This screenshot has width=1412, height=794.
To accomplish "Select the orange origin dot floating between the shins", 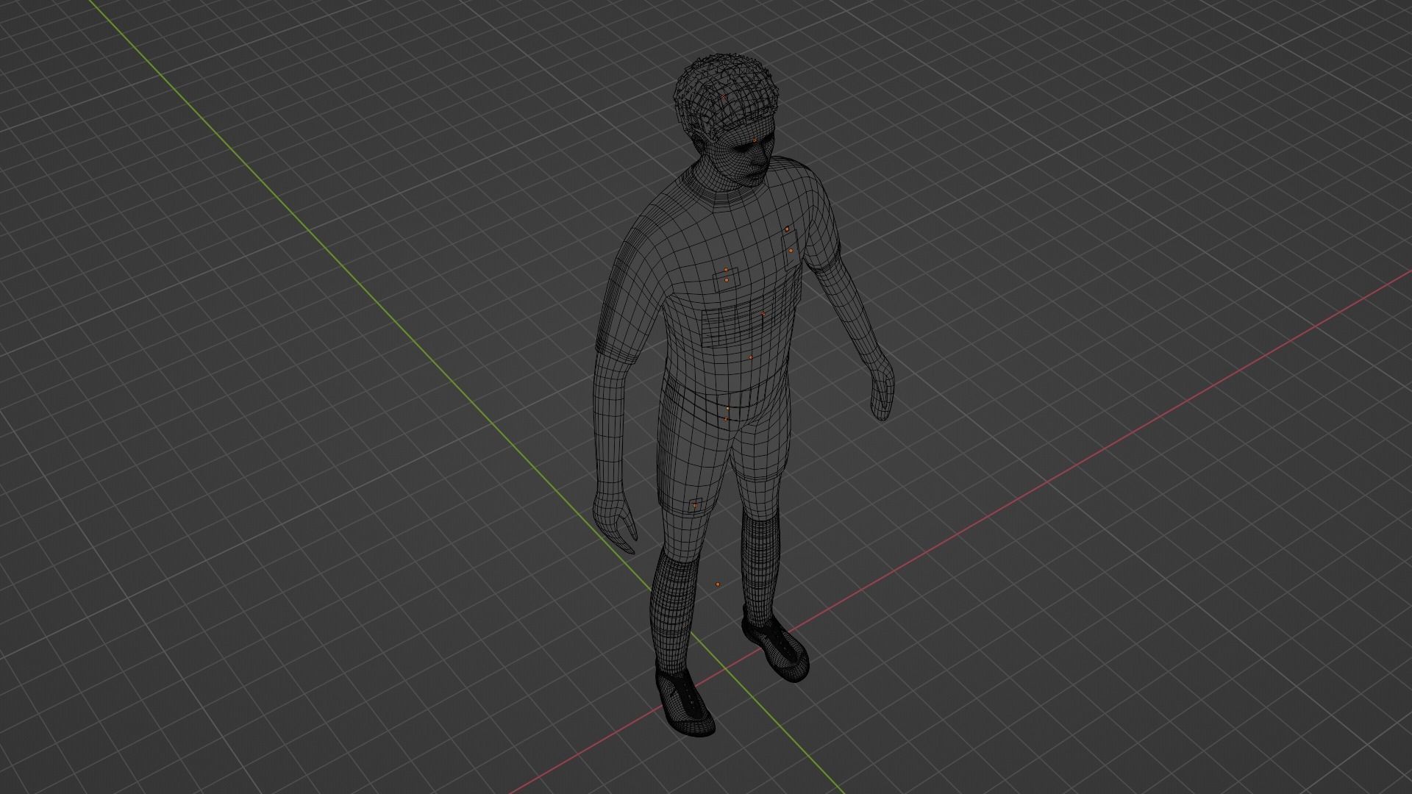I will [718, 584].
